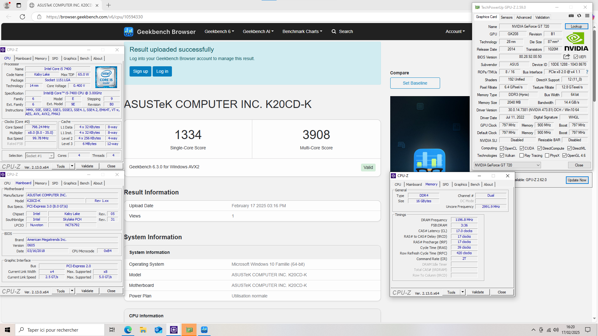This screenshot has width=598, height=336.
Task: Open File Explorer from taskbar
Action: coord(143,330)
